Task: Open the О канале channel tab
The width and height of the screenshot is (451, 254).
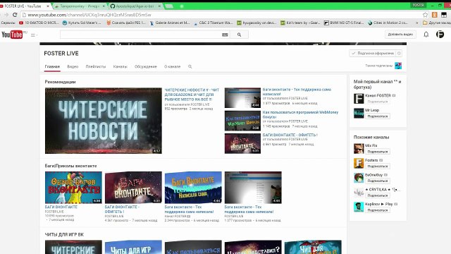Action: point(172,66)
